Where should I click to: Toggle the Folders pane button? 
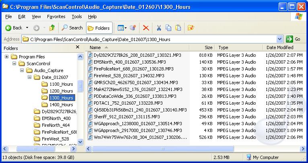pyautogui.click(x=99, y=28)
